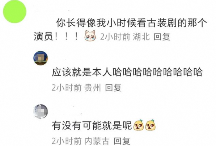The height and width of the screenshot is (146, 216).
Task: Click the 湖北 location label
Action: [x=141, y=37]
